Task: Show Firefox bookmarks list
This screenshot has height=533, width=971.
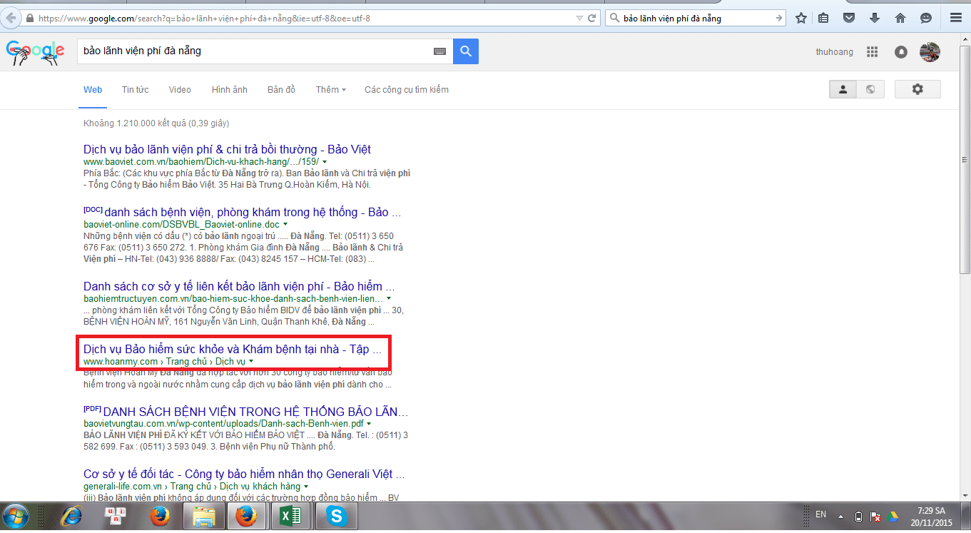Action: pos(823,18)
